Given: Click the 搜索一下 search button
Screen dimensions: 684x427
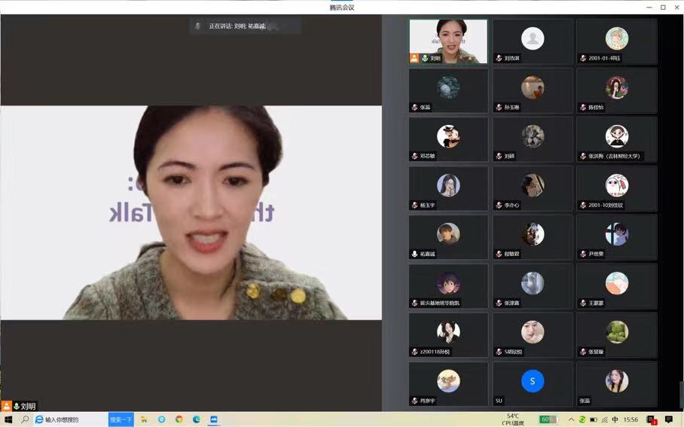Looking at the screenshot, I should coord(121,419).
